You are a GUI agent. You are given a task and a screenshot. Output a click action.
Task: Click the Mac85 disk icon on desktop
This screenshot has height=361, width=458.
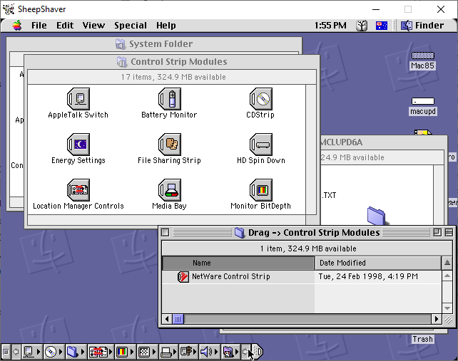[422, 56]
